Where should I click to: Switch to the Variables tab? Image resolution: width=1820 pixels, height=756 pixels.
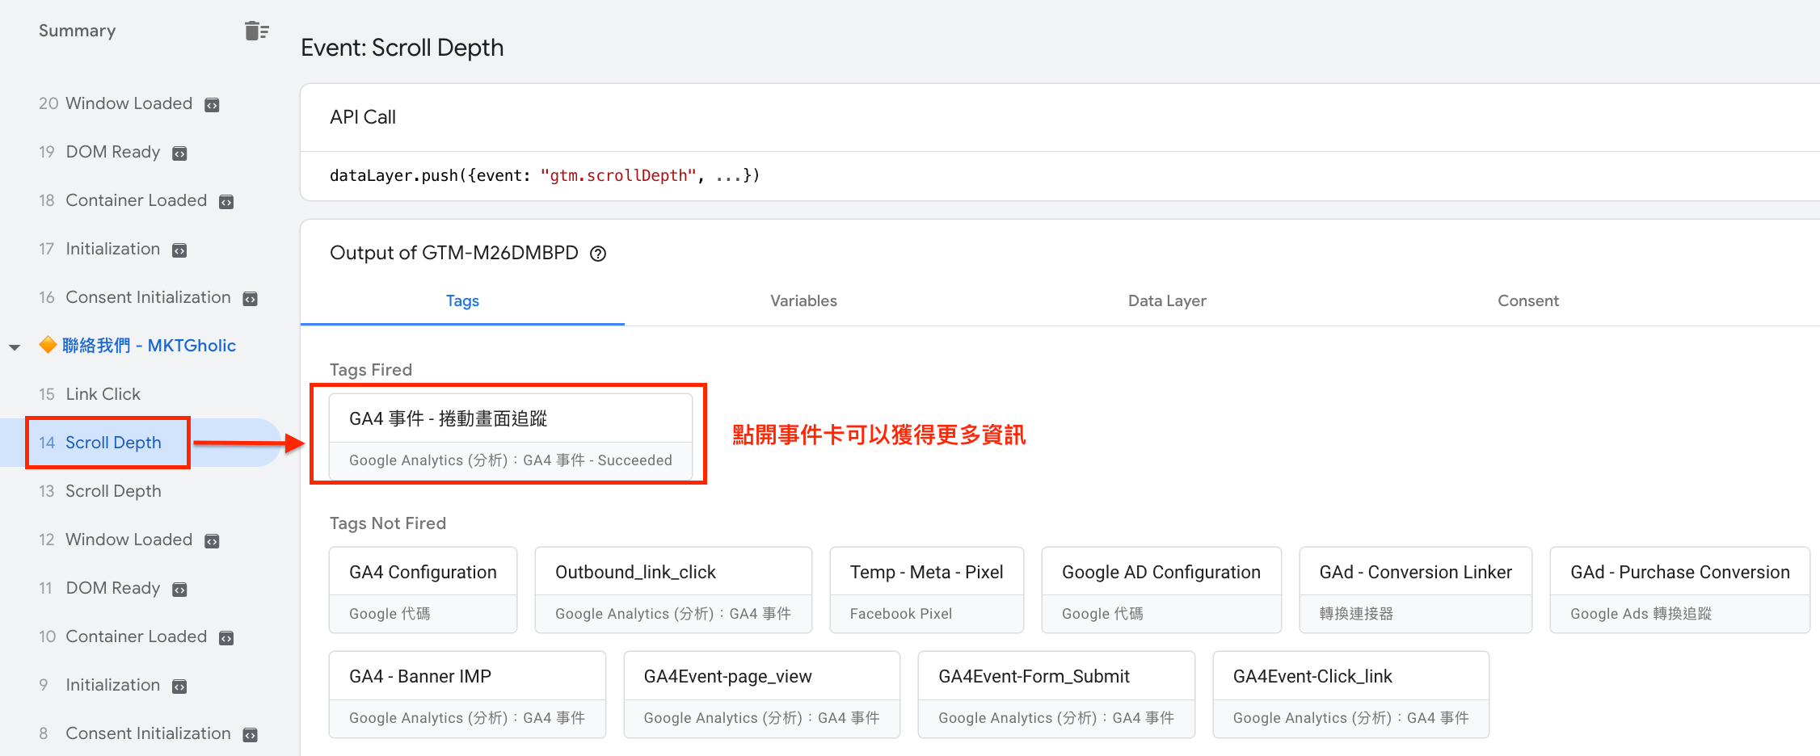803,300
